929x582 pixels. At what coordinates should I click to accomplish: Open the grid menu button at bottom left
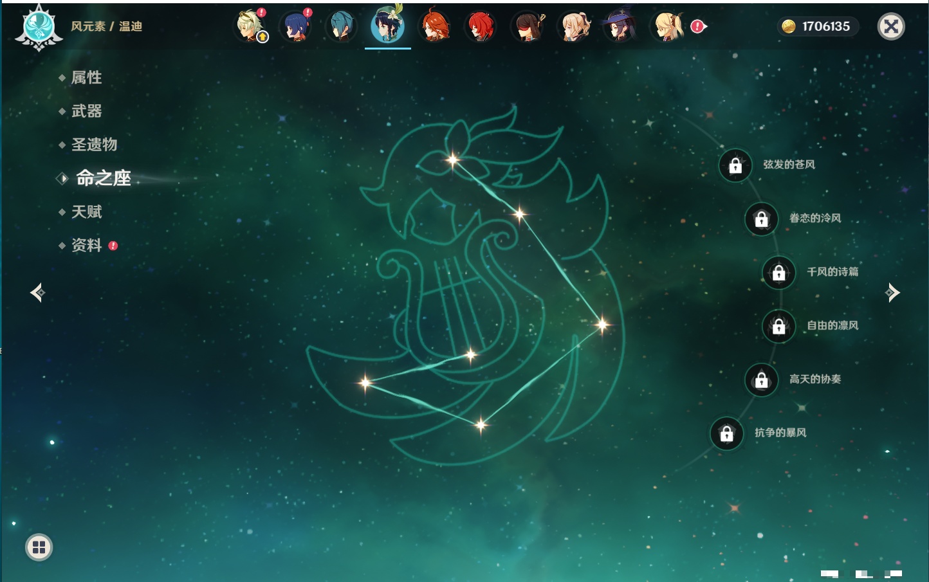[39, 547]
